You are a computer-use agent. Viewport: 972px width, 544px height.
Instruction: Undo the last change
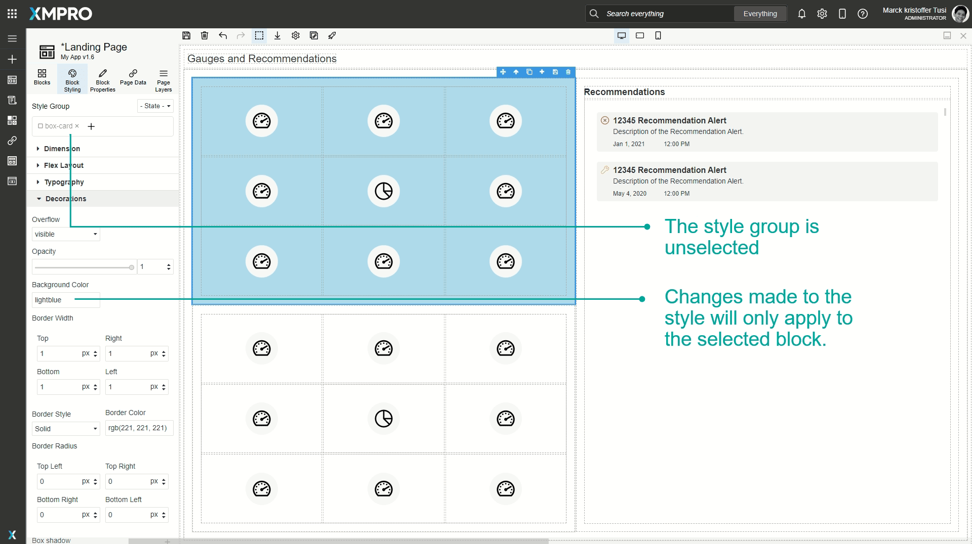click(223, 35)
